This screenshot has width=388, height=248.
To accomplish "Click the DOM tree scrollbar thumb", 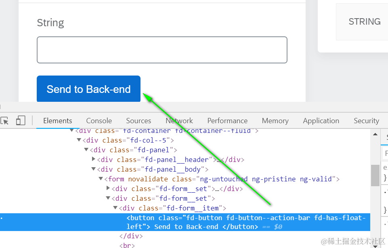I will click(x=375, y=175).
